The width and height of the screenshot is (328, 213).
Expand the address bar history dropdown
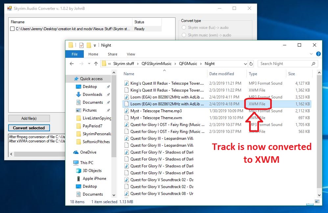(245, 64)
